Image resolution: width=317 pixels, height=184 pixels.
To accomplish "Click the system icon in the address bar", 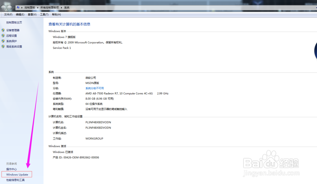I will (x=18, y=7).
